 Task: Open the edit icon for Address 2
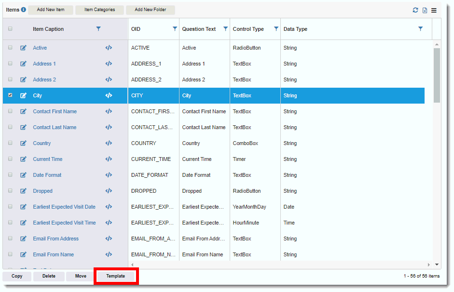[x=23, y=80]
